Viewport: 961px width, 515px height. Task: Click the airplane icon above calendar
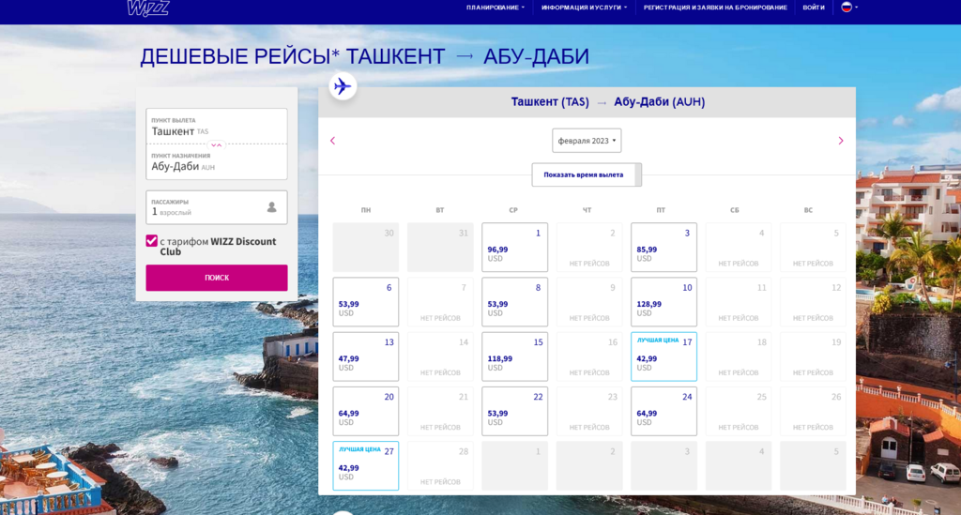pyautogui.click(x=343, y=86)
